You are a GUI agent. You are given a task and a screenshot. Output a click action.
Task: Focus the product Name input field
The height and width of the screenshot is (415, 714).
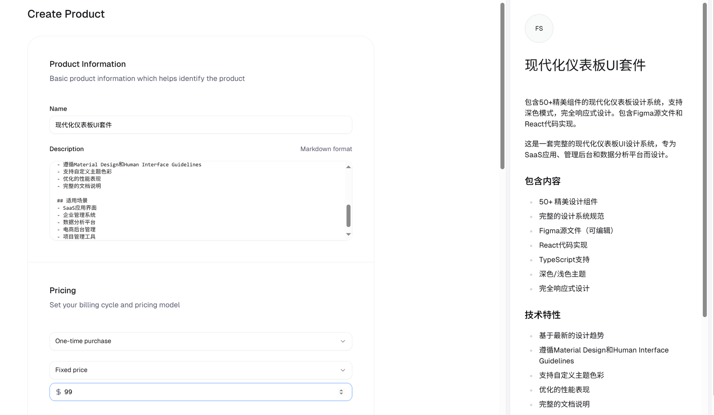pos(201,125)
